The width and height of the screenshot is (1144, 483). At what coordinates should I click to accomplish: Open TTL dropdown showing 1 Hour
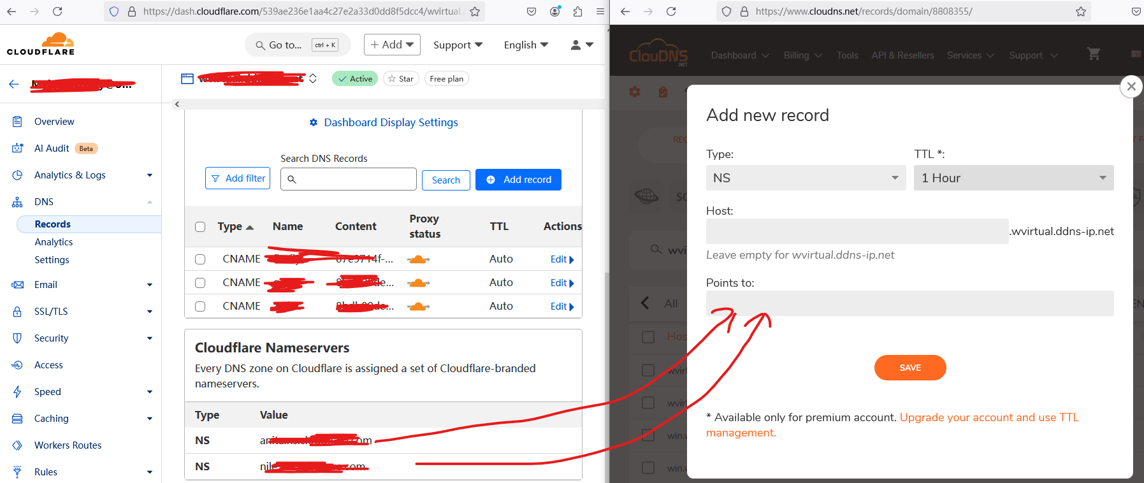(1013, 178)
